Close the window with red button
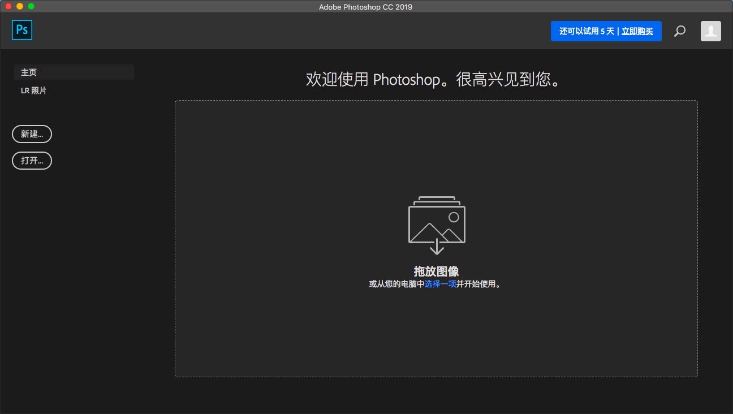This screenshot has width=733, height=414. pos(8,6)
